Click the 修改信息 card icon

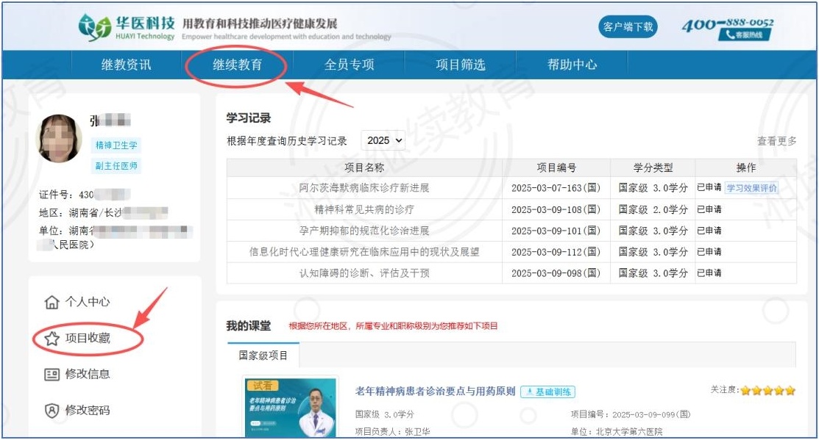(x=52, y=374)
